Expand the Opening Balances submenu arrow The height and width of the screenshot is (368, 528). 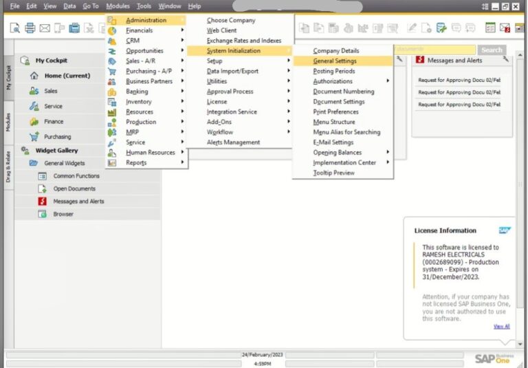coord(388,152)
